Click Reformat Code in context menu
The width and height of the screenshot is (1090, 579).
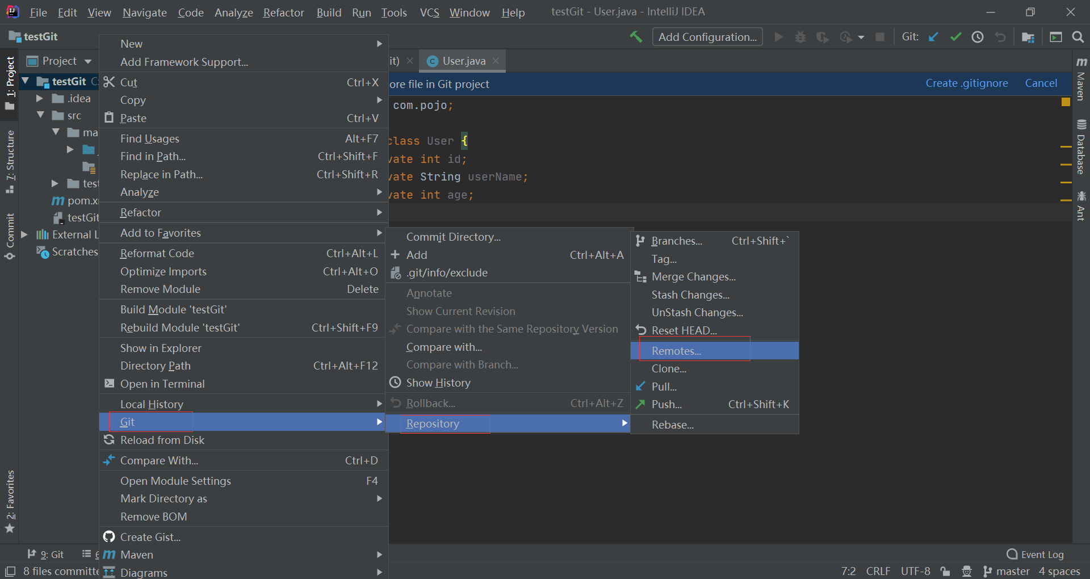point(244,253)
